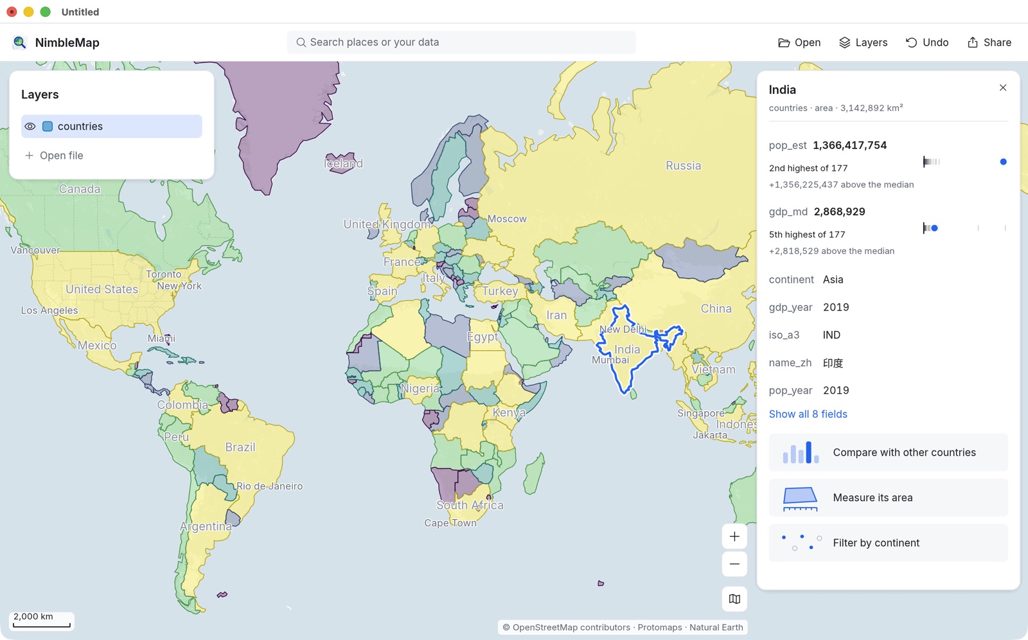Image resolution: width=1028 pixels, height=640 pixels.
Task: Filter by continent
Action: (x=889, y=543)
